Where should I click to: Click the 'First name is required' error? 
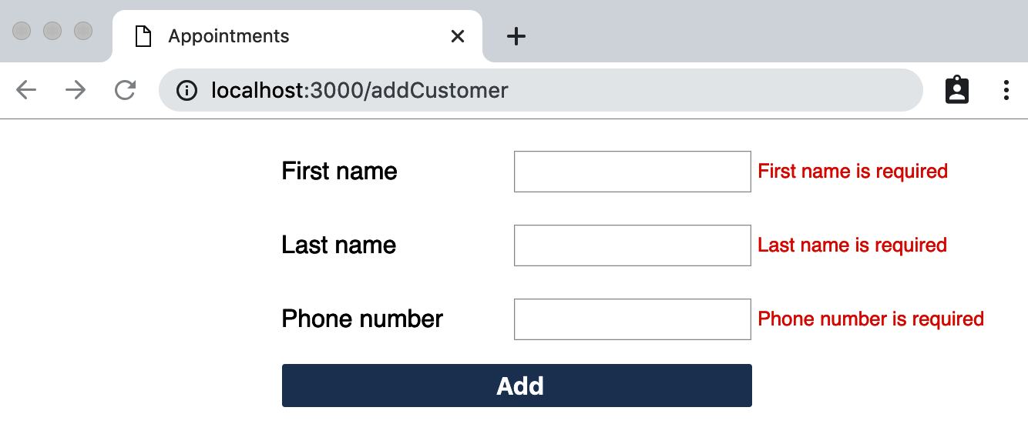pos(853,171)
